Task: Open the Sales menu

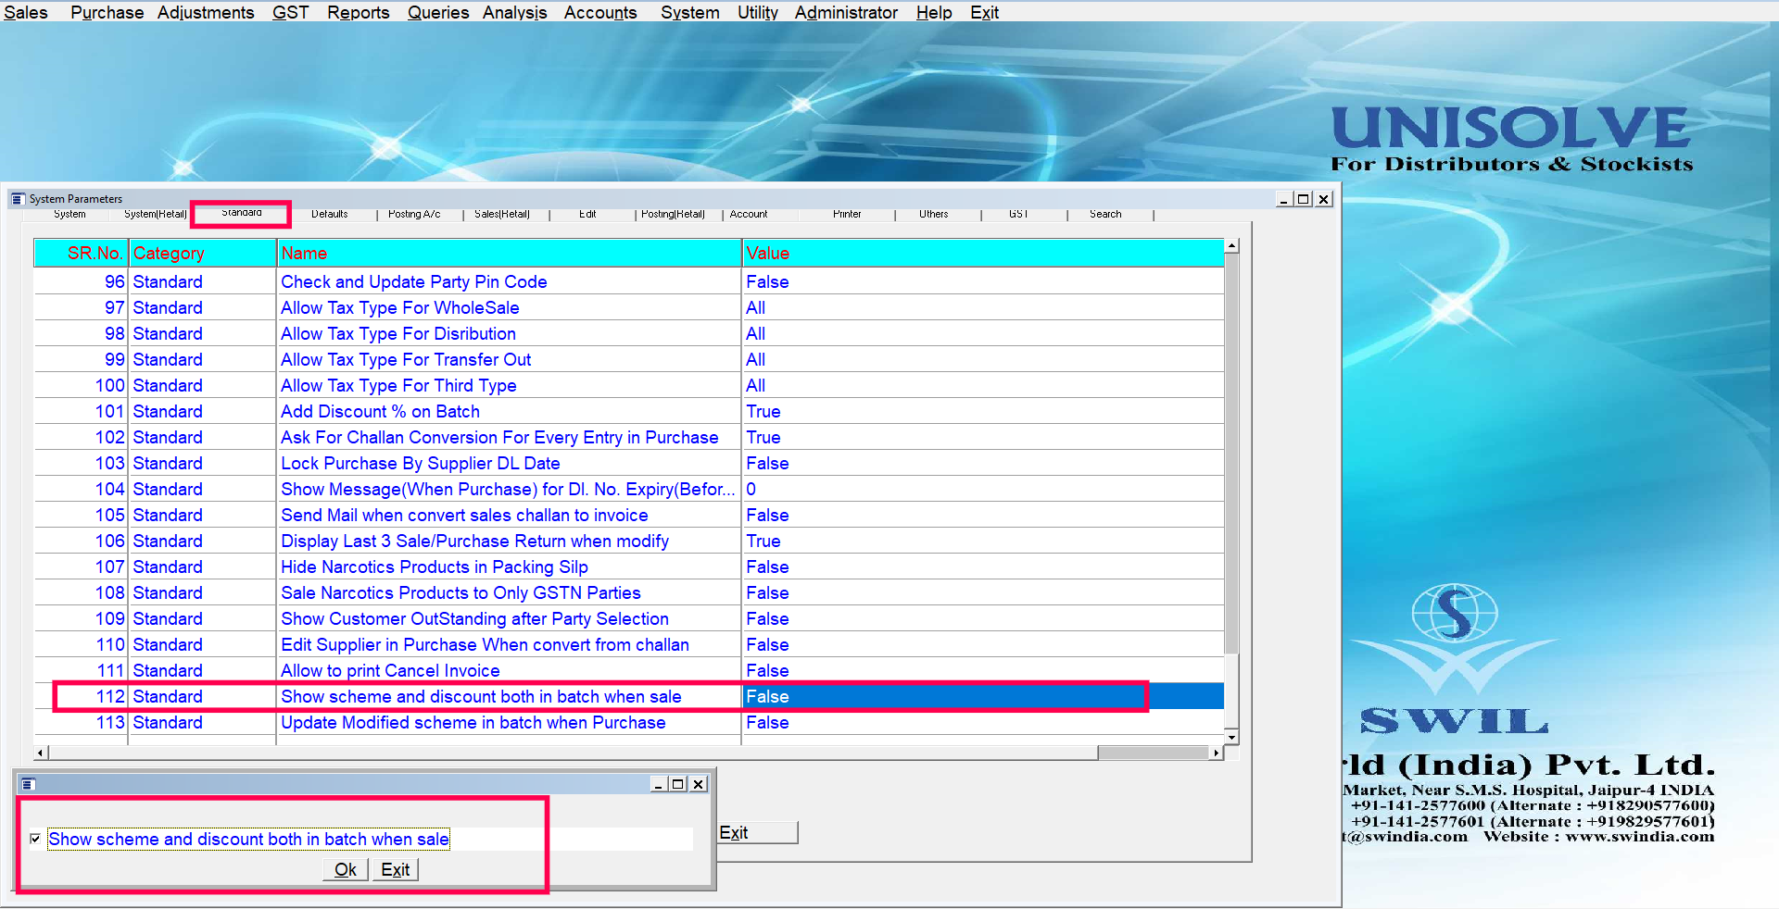Action: (26, 12)
